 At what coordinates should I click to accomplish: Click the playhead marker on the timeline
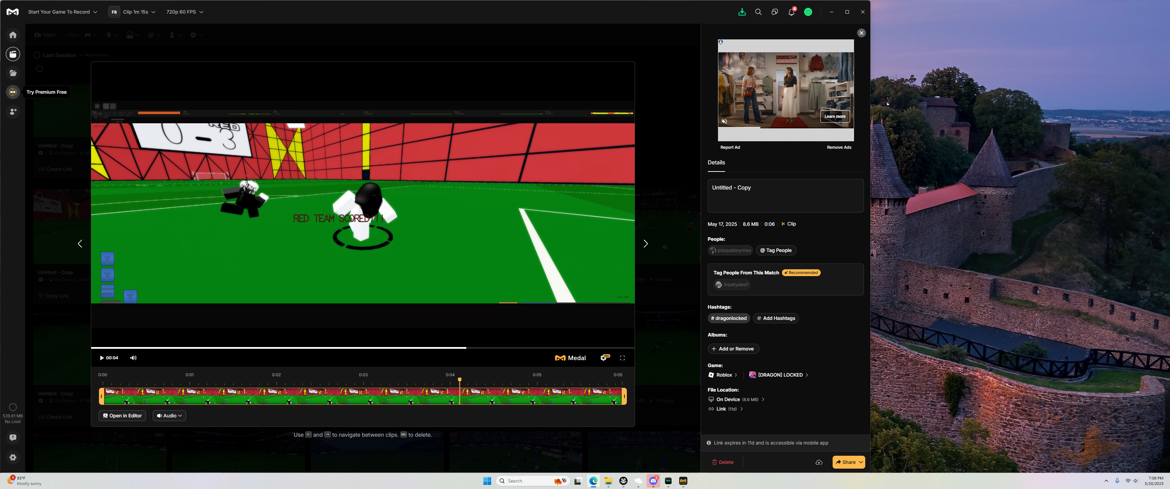coord(459,380)
